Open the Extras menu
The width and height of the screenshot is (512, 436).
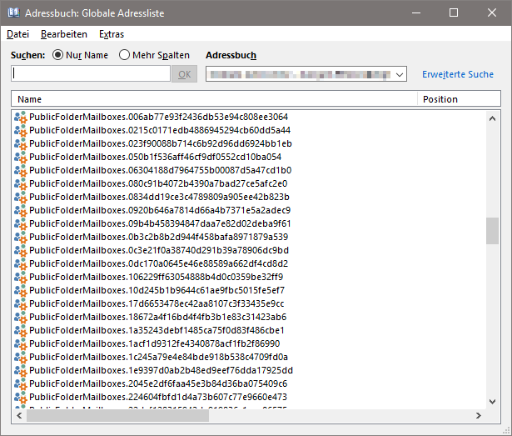click(x=111, y=34)
